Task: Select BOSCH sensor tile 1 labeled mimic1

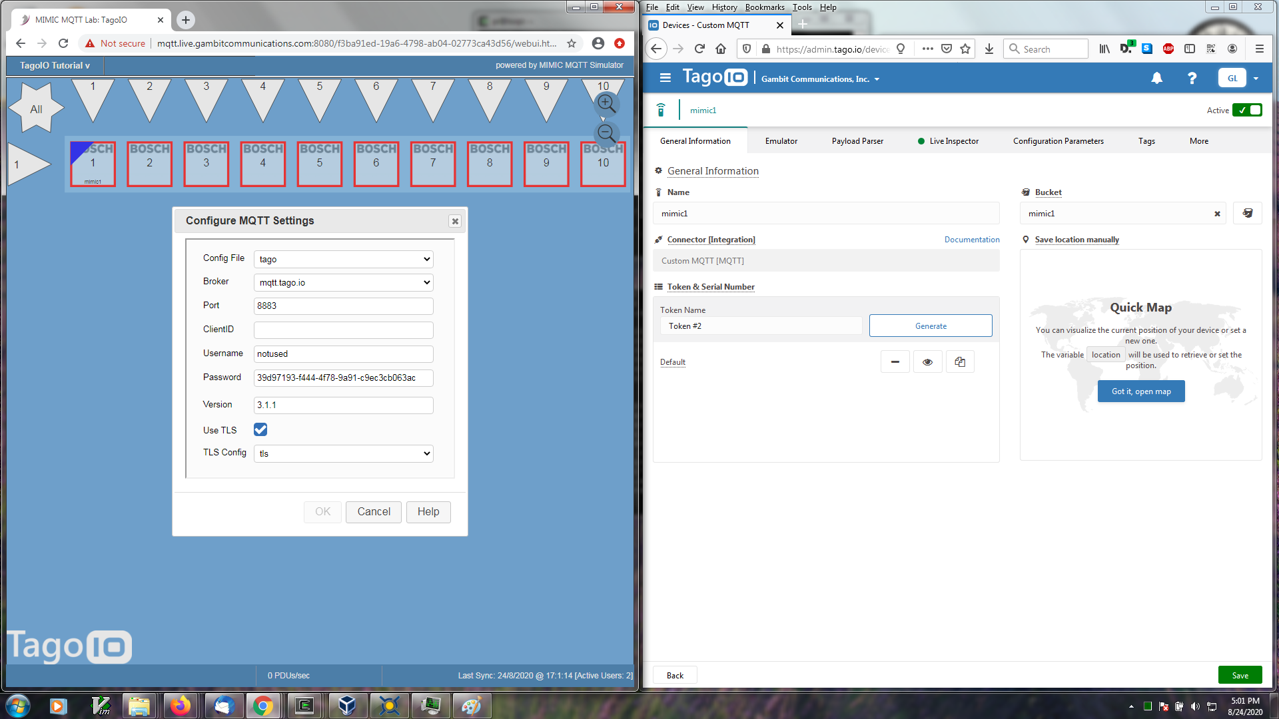Action: [x=93, y=164]
